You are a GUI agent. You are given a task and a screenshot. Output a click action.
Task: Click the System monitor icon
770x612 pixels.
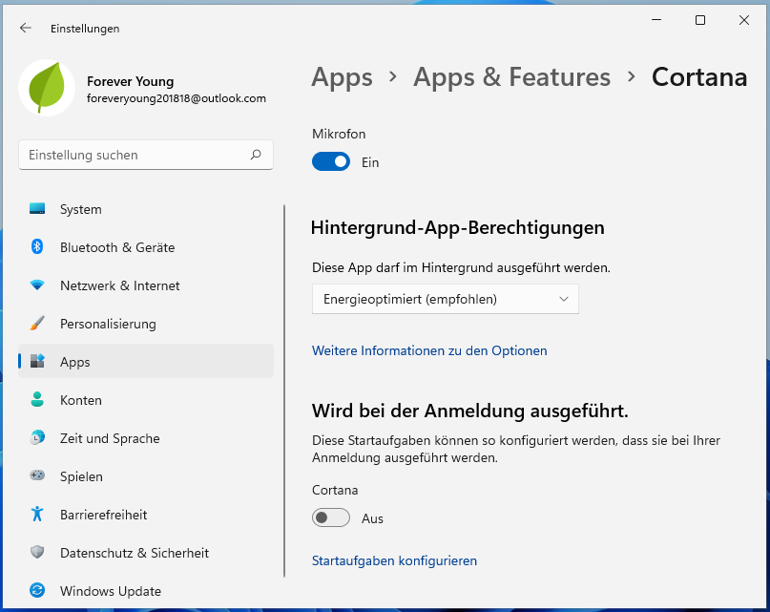point(37,209)
